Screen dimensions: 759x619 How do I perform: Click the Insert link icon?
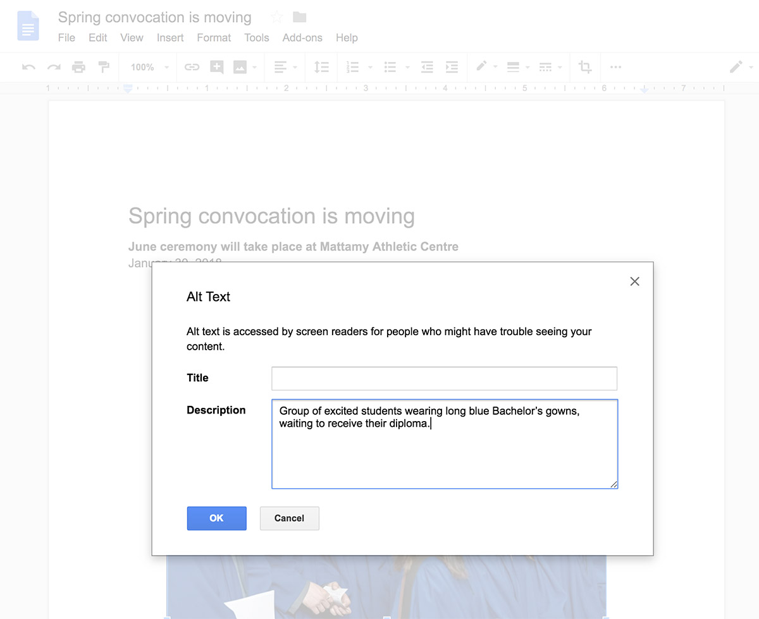192,67
